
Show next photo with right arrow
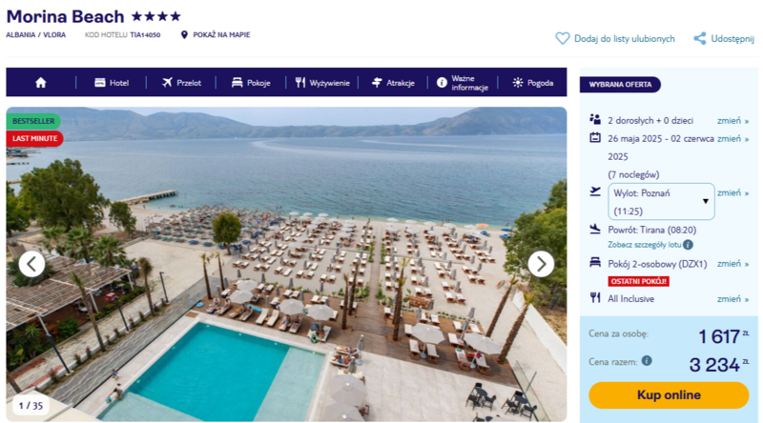pos(541,264)
